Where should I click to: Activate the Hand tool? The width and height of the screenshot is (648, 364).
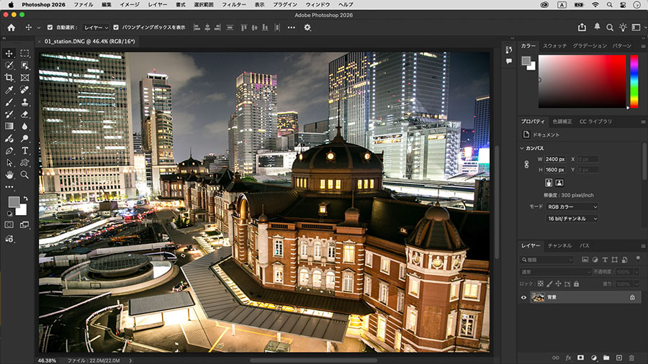pos(9,174)
